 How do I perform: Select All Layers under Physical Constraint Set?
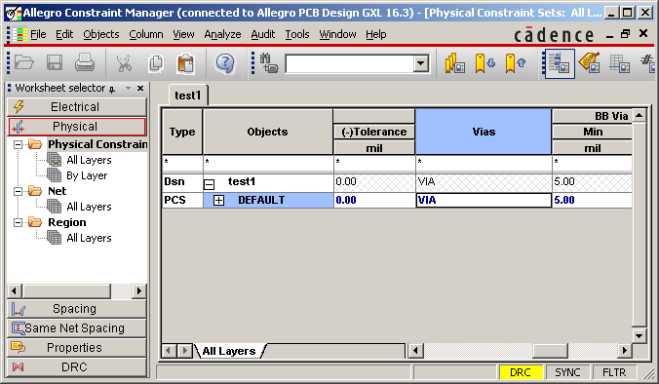point(89,160)
